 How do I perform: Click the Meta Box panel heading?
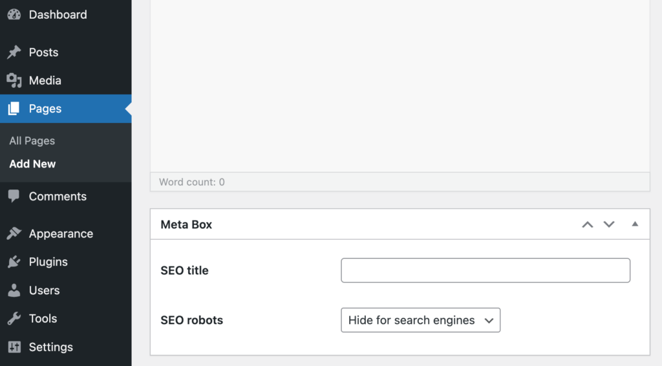[x=186, y=225]
